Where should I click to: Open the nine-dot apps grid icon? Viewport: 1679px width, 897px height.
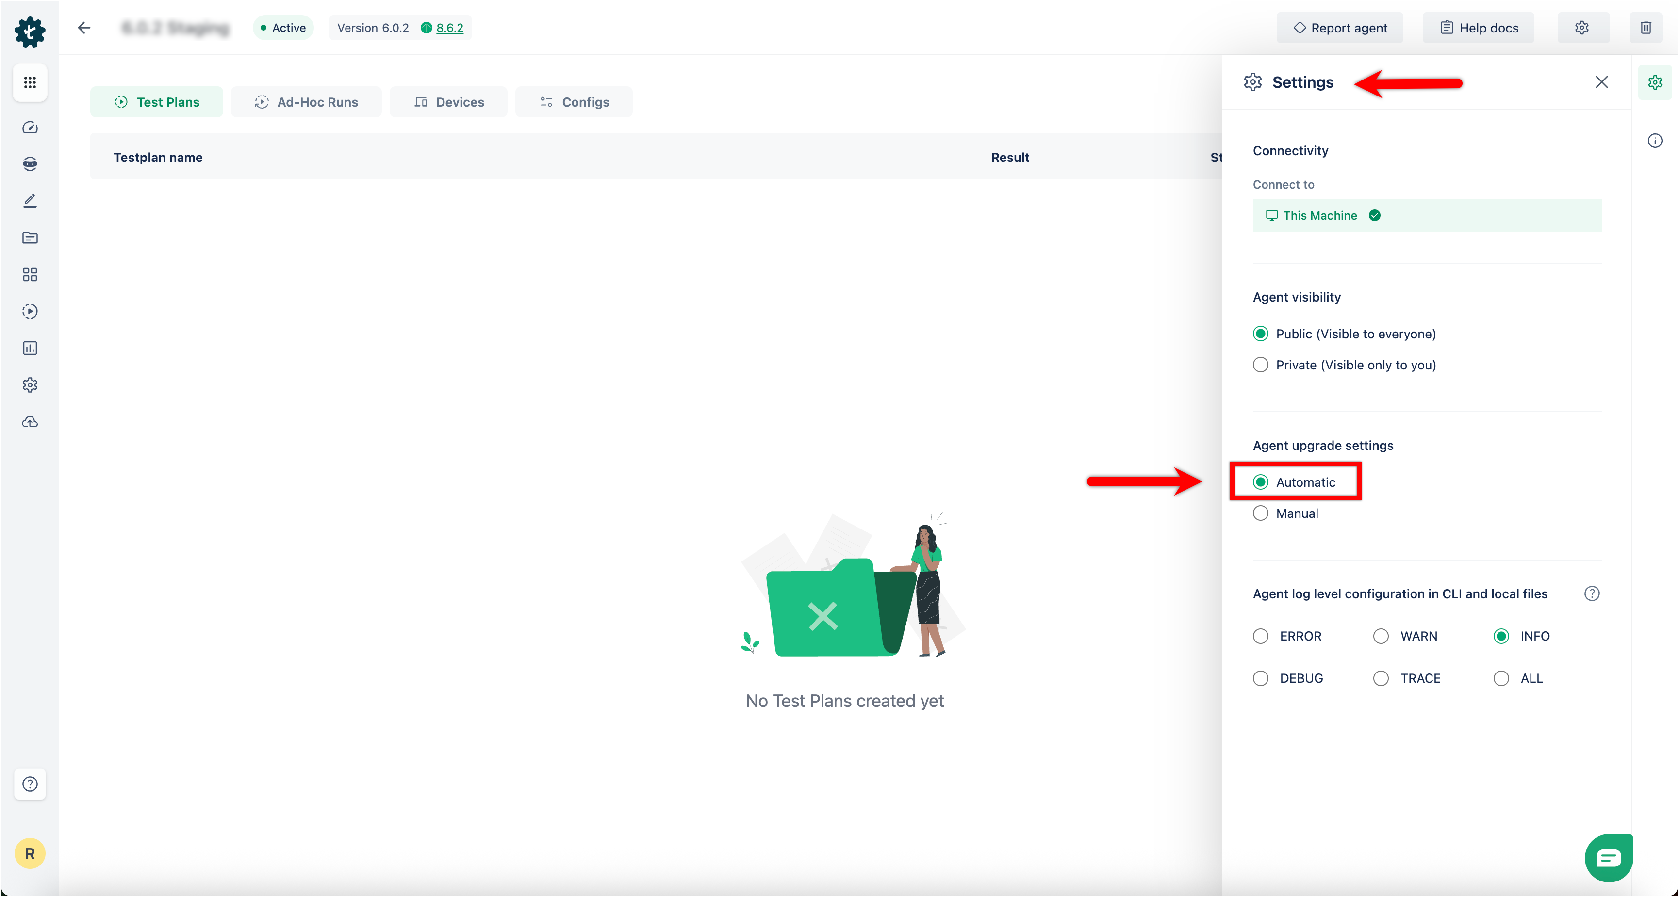pyautogui.click(x=30, y=83)
